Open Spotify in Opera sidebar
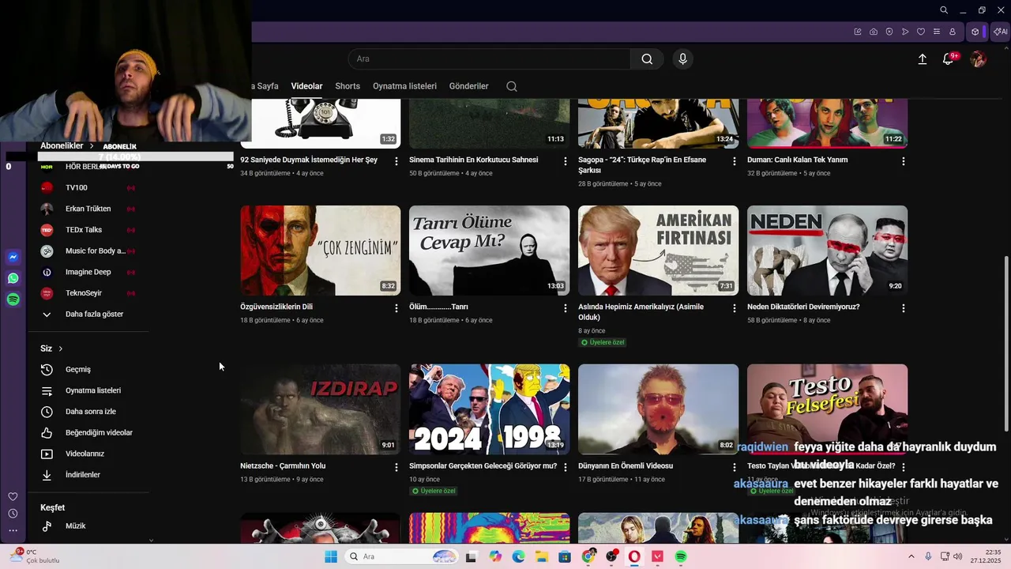The height and width of the screenshot is (569, 1011). 13,300
